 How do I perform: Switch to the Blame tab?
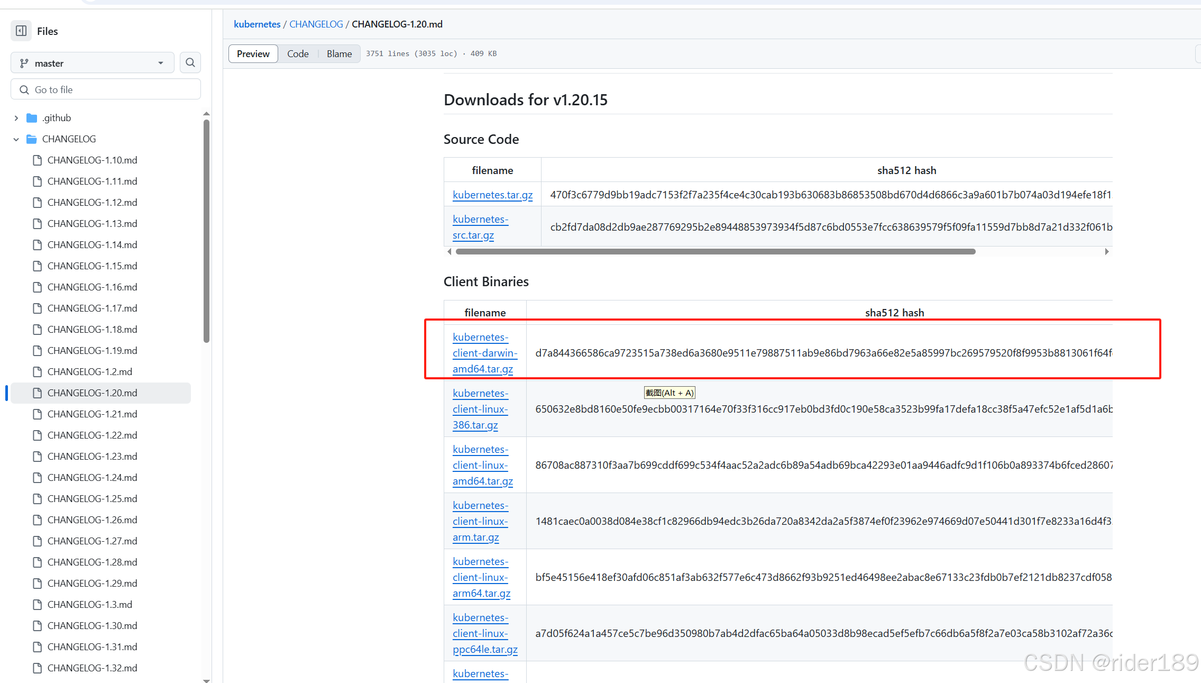[339, 54]
